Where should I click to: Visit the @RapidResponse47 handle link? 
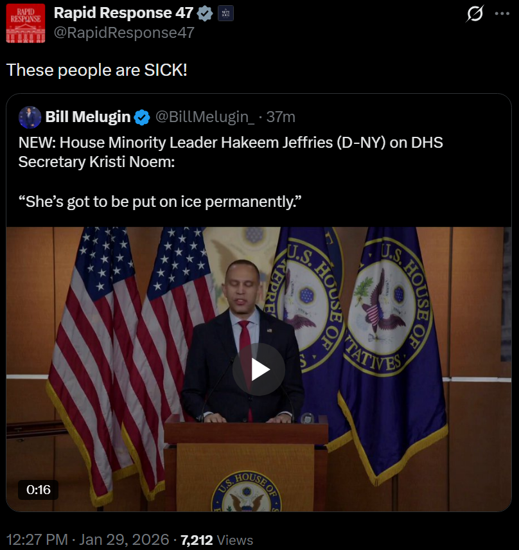click(x=124, y=32)
